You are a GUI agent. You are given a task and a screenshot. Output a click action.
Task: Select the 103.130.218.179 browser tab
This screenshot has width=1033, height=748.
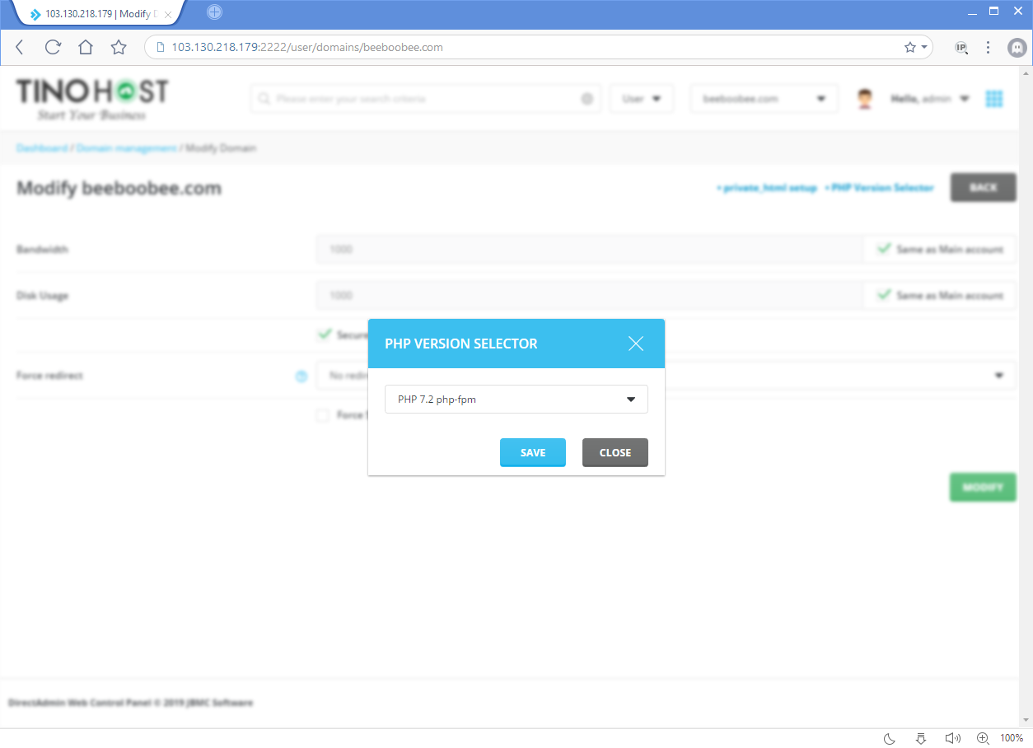(95, 14)
